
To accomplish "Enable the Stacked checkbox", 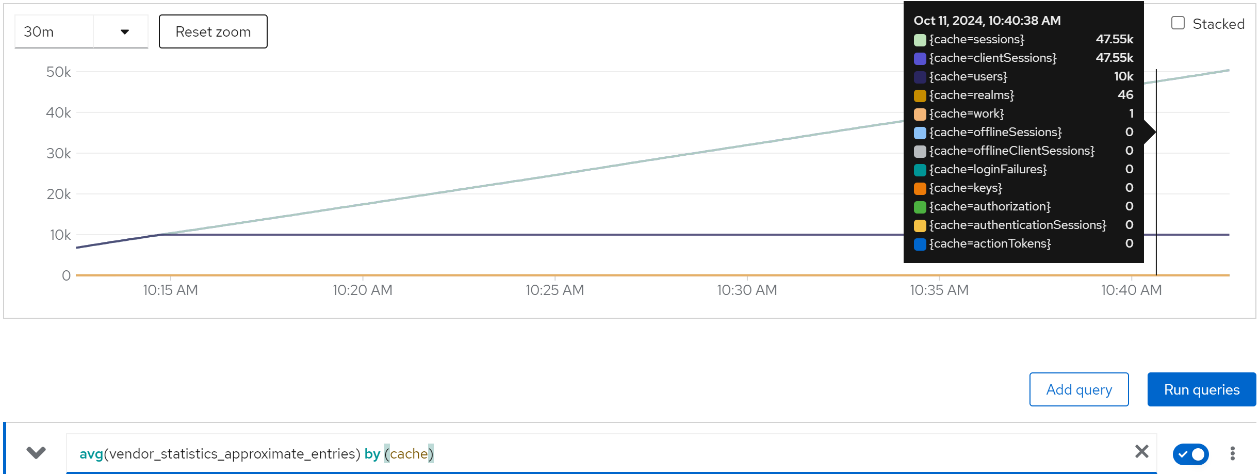I will (1178, 23).
